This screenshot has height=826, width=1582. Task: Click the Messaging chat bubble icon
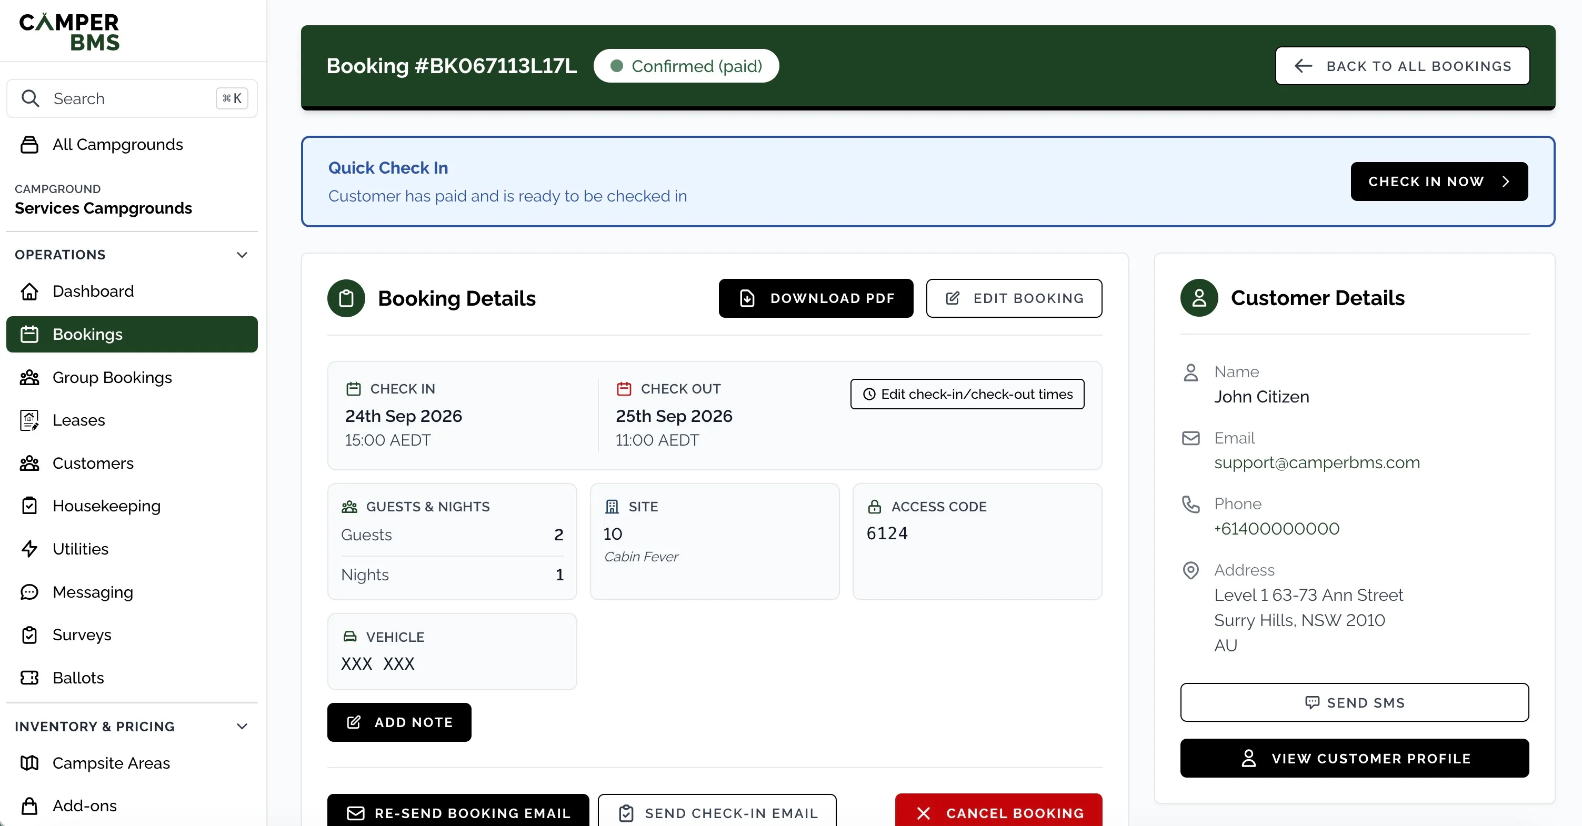(29, 592)
